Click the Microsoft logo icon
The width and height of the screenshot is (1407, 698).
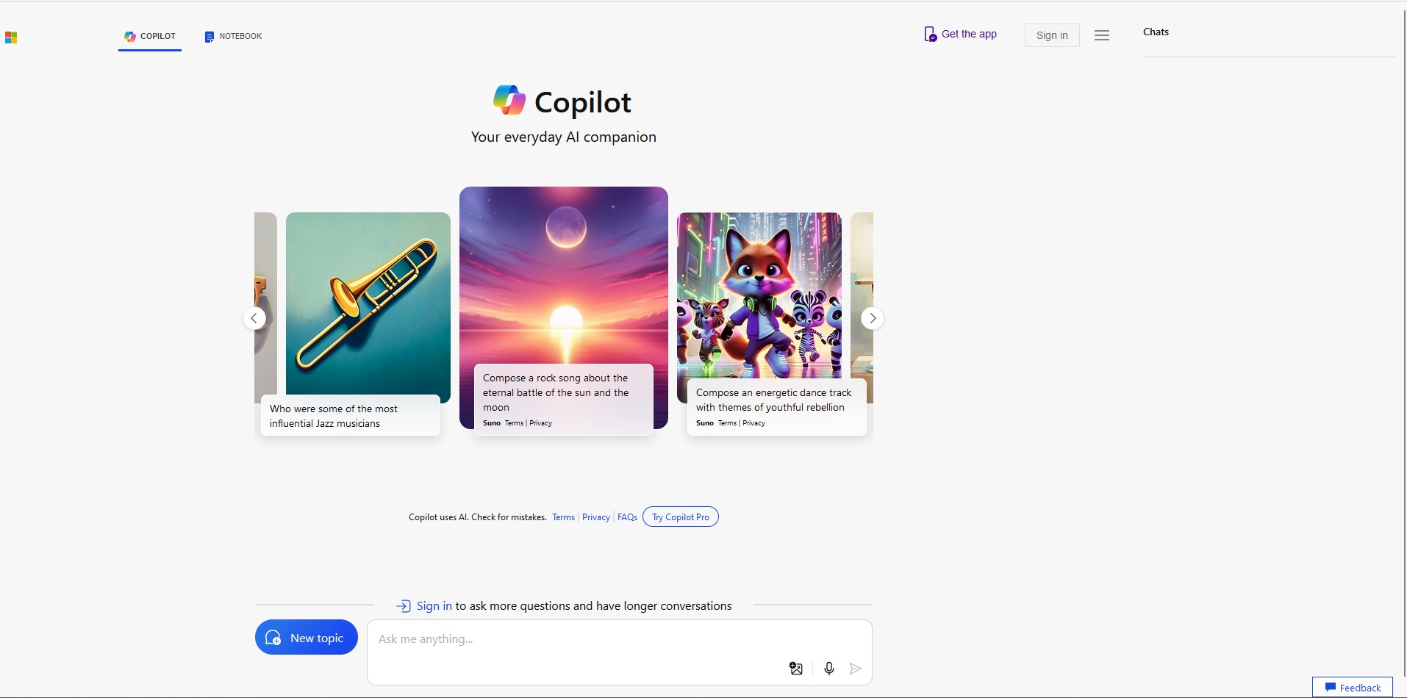(x=11, y=37)
